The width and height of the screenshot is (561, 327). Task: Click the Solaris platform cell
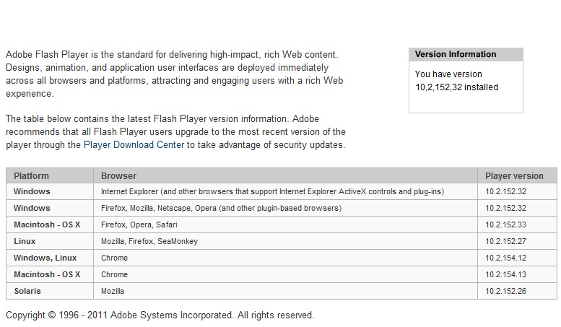point(27,291)
